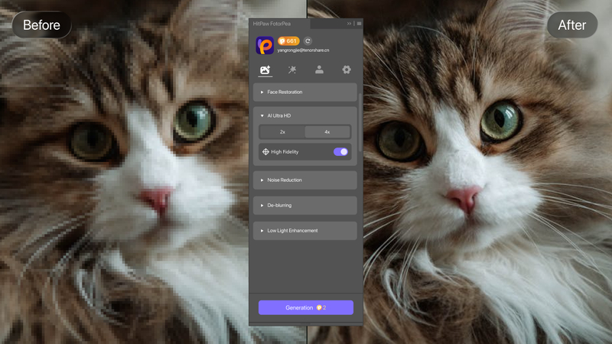Toggle the High Fidelity switch
The width and height of the screenshot is (612, 344).
340,151
